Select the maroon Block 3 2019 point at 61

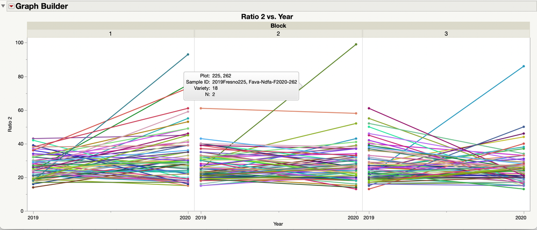click(369, 108)
